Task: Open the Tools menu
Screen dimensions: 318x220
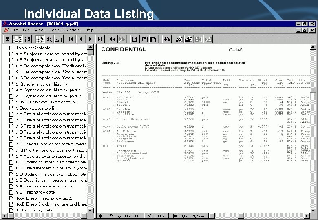Action: pyautogui.click(x=54, y=30)
